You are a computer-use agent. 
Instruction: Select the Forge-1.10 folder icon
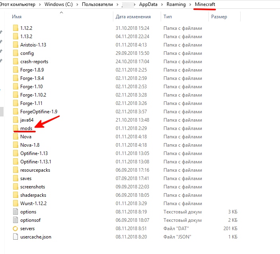(x=16, y=87)
